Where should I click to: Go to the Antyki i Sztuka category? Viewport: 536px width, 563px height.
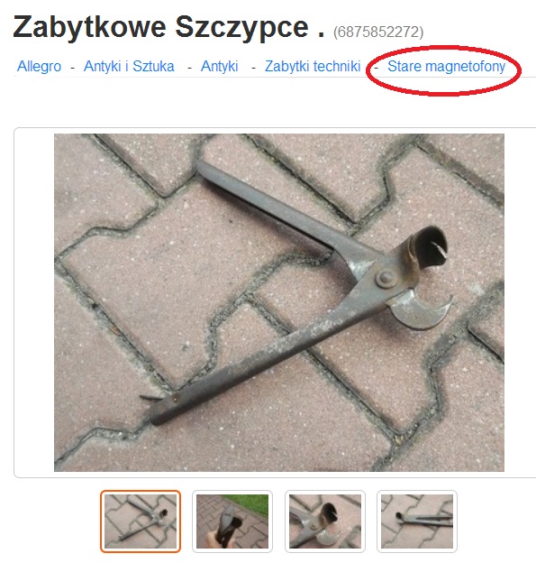tap(129, 67)
